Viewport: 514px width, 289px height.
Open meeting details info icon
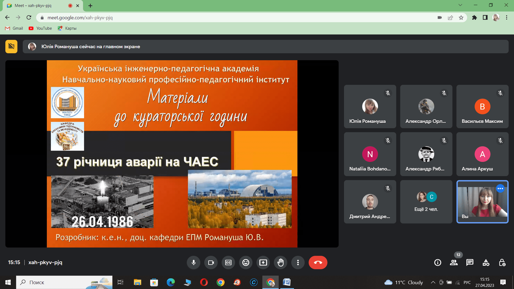coord(438,263)
